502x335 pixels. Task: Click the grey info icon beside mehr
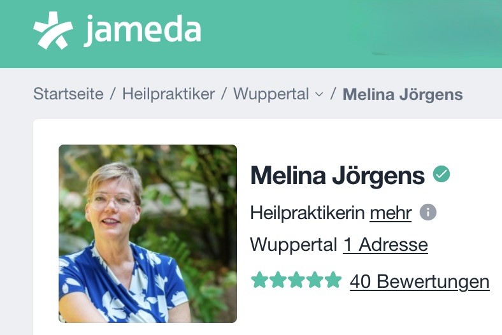[x=428, y=212]
